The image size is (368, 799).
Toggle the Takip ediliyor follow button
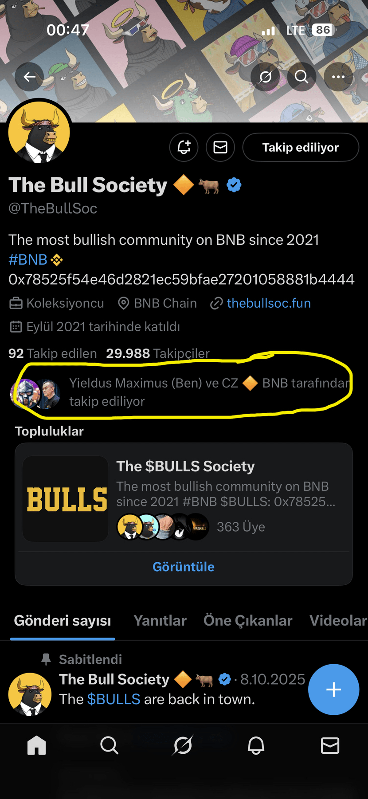click(x=300, y=147)
